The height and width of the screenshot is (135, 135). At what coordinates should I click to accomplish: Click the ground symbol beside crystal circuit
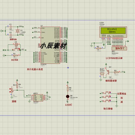coord(1,31)
